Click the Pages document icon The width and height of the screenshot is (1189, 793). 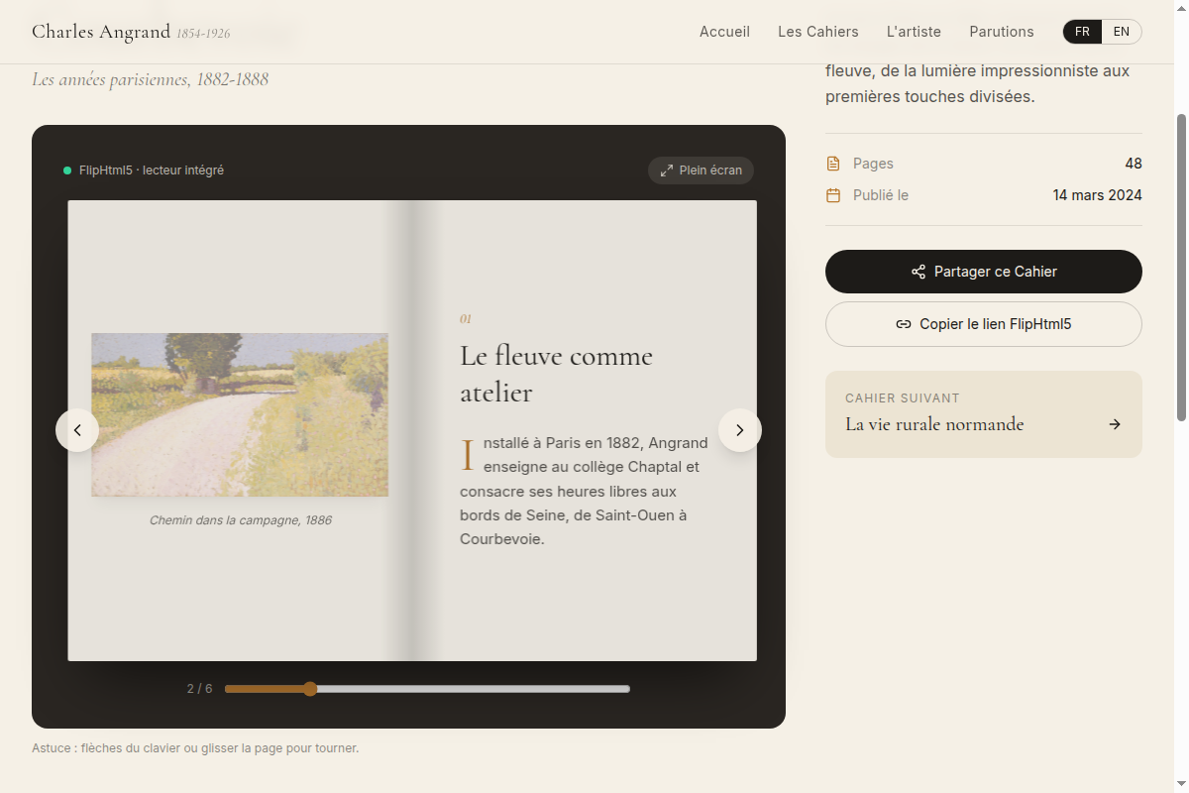click(x=833, y=164)
